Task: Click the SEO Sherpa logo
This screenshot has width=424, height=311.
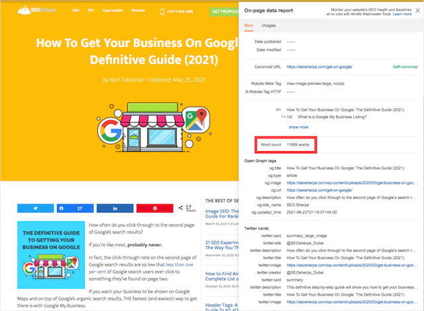Action: [36, 10]
